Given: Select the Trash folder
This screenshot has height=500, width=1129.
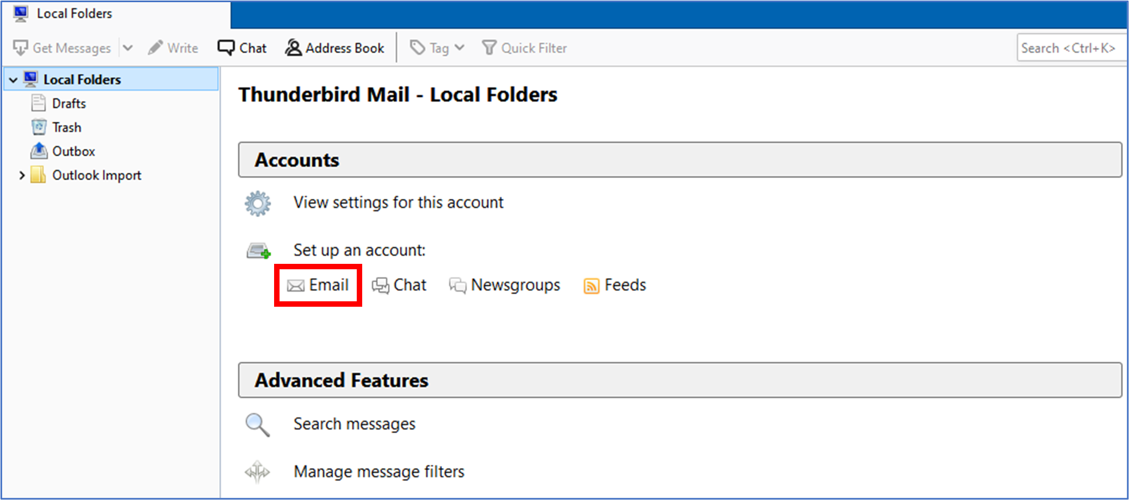Looking at the screenshot, I should tap(66, 128).
